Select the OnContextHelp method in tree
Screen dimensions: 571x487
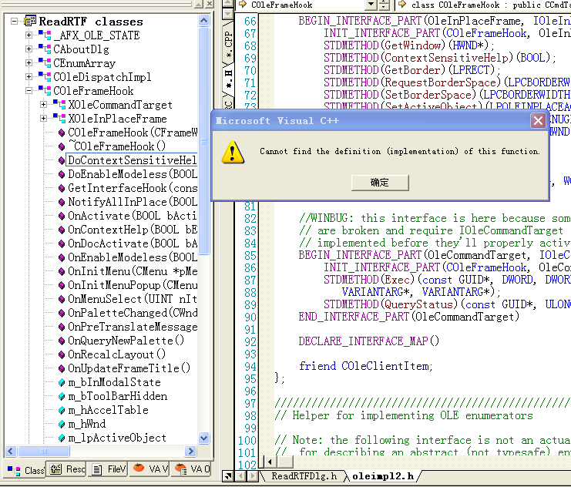(x=133, y=230)
